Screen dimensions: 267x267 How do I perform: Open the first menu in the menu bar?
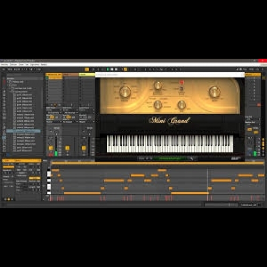point(4,64)
